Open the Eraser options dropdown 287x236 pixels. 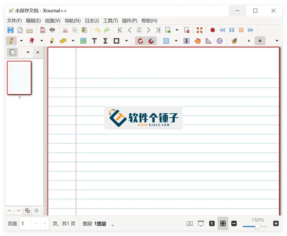tap(42, 41)
